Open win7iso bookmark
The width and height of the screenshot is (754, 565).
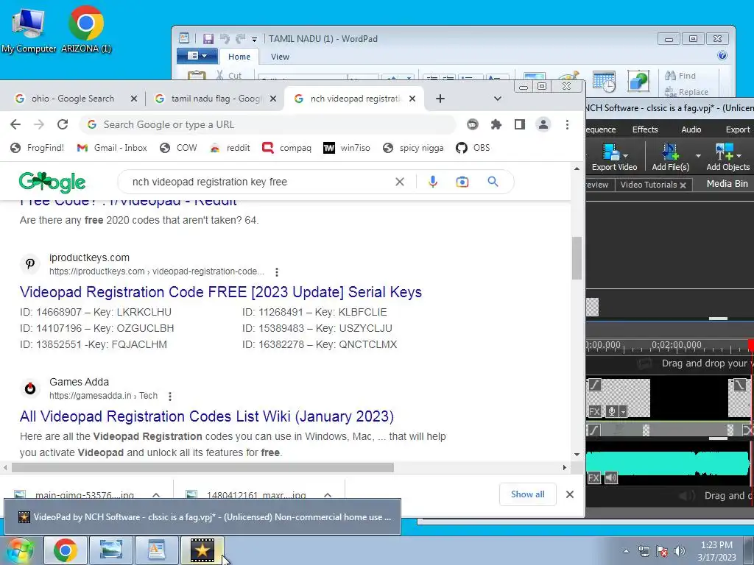coord(347,147)
